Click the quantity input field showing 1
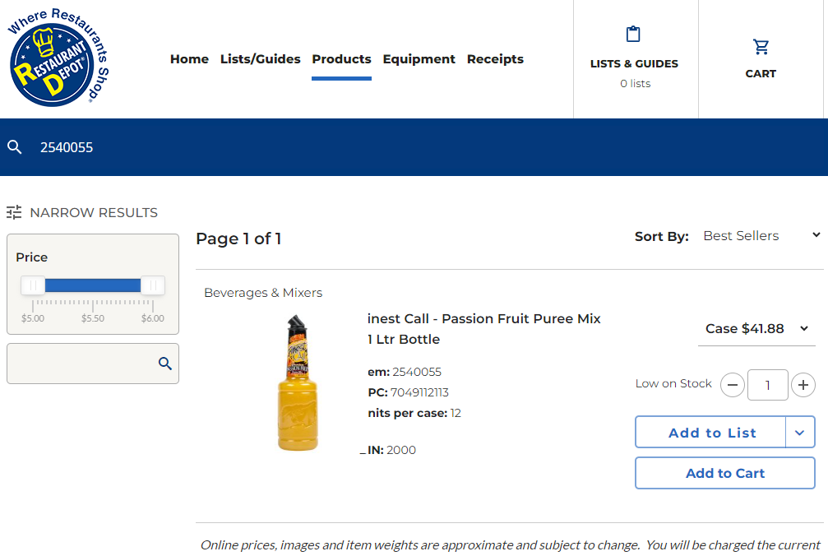The height and width of the screenshot is (556, 828). [768, 385]
